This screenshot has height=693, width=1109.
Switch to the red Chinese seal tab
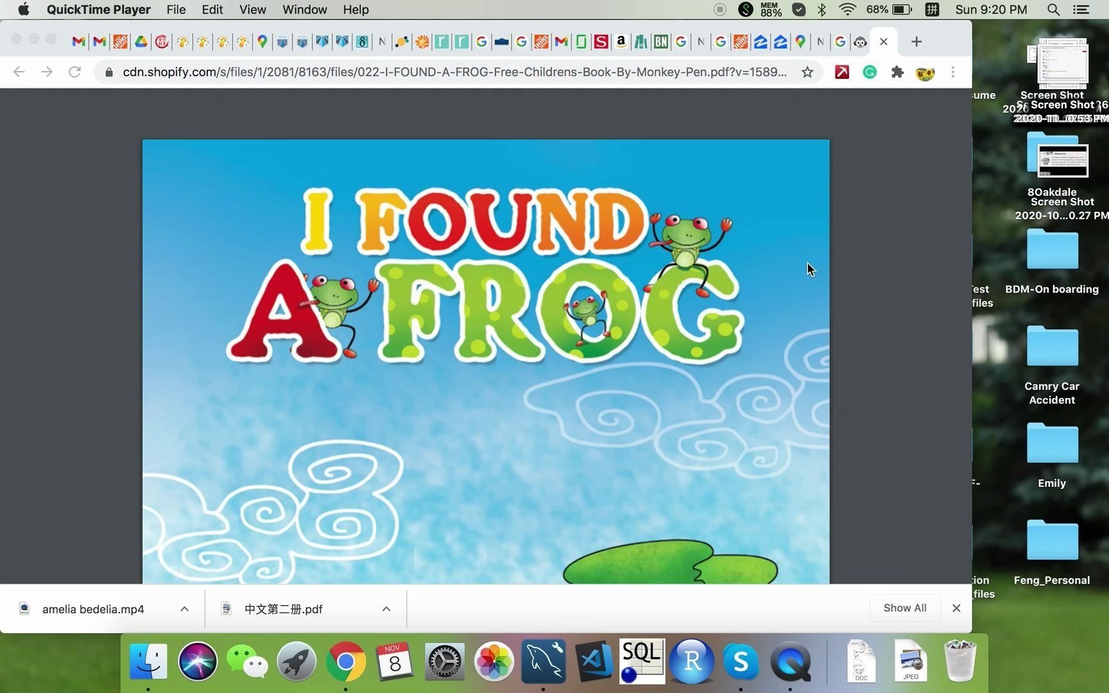[x=162, y=42]
